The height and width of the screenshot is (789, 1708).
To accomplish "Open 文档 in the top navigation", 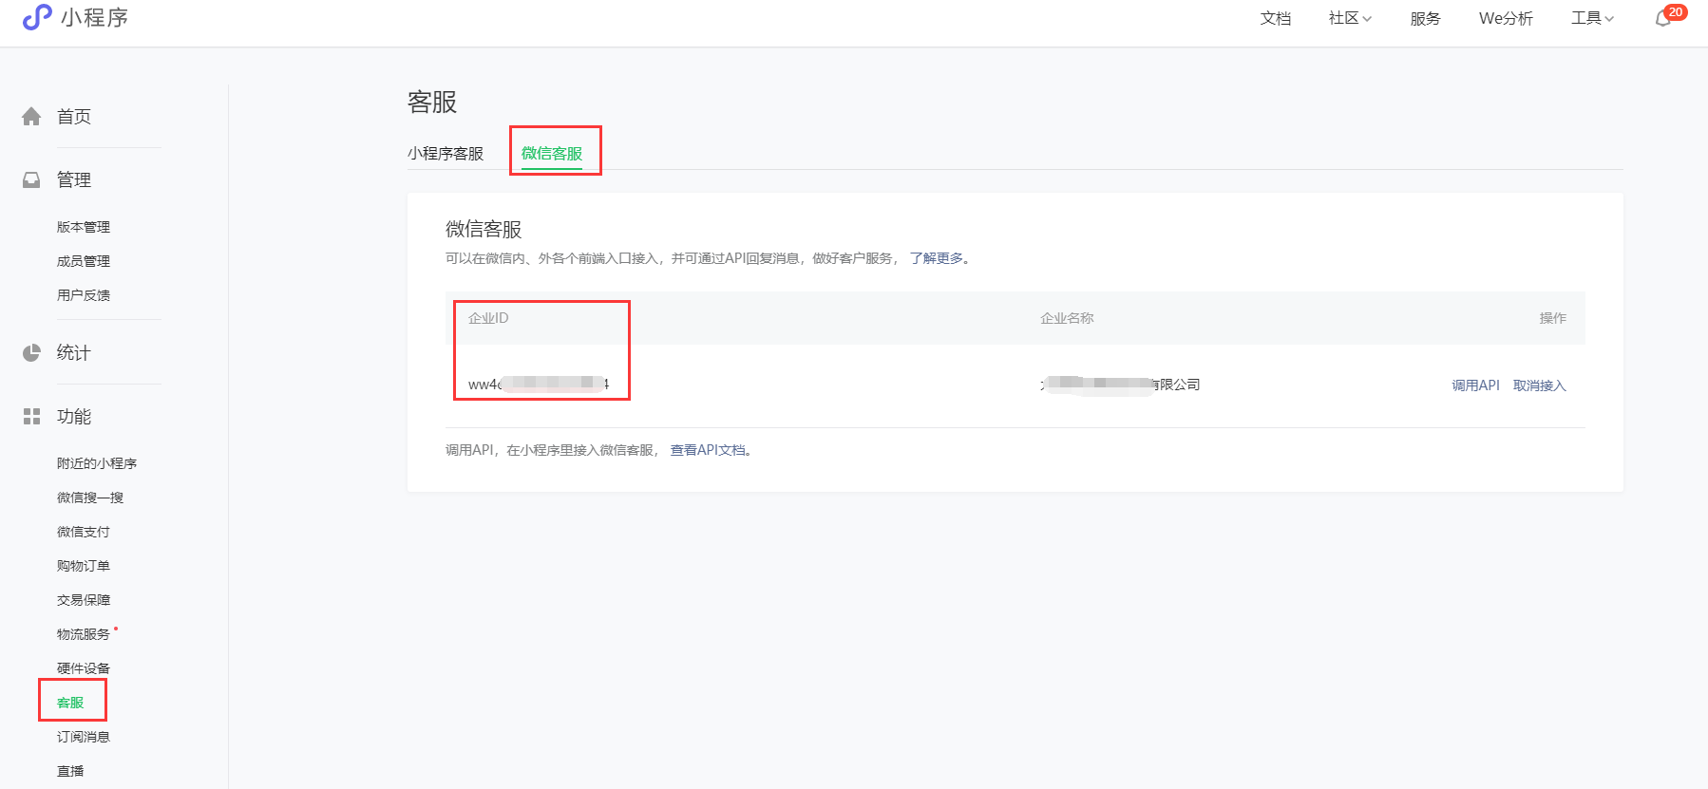I will coord(1276,18).
